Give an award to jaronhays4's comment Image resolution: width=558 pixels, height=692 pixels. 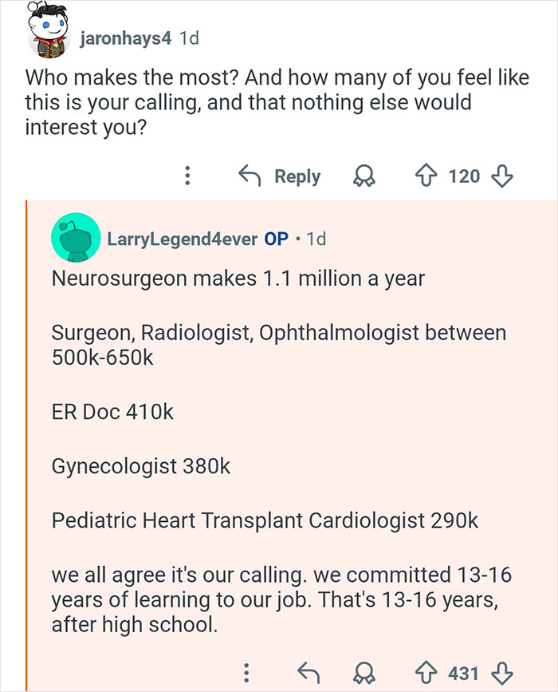click(x=363, y=176)
